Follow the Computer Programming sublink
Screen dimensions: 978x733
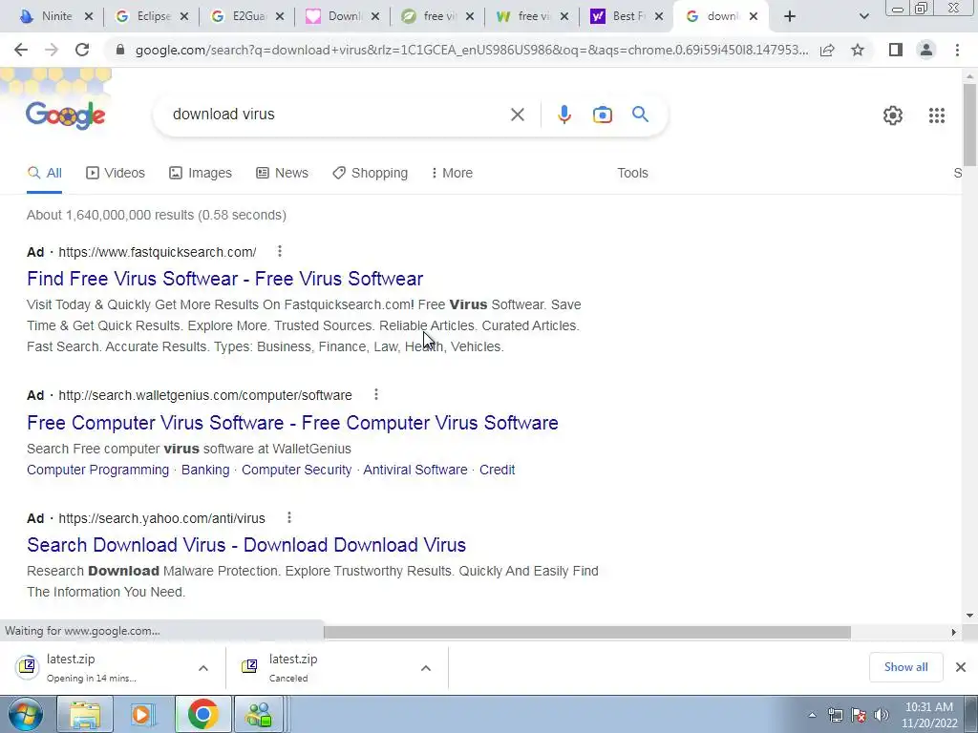pos(98,470)
